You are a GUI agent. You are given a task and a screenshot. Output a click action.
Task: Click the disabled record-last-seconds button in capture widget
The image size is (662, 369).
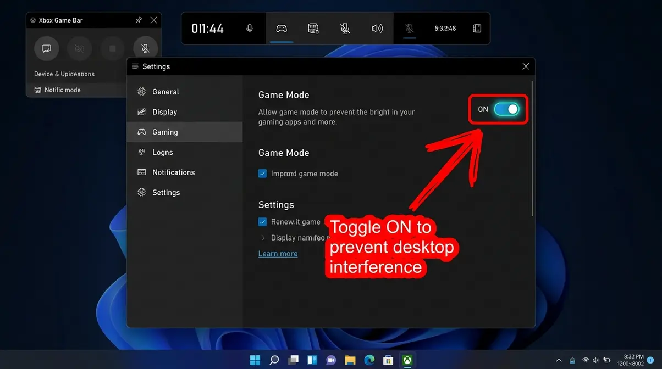[x=79, y=49]
